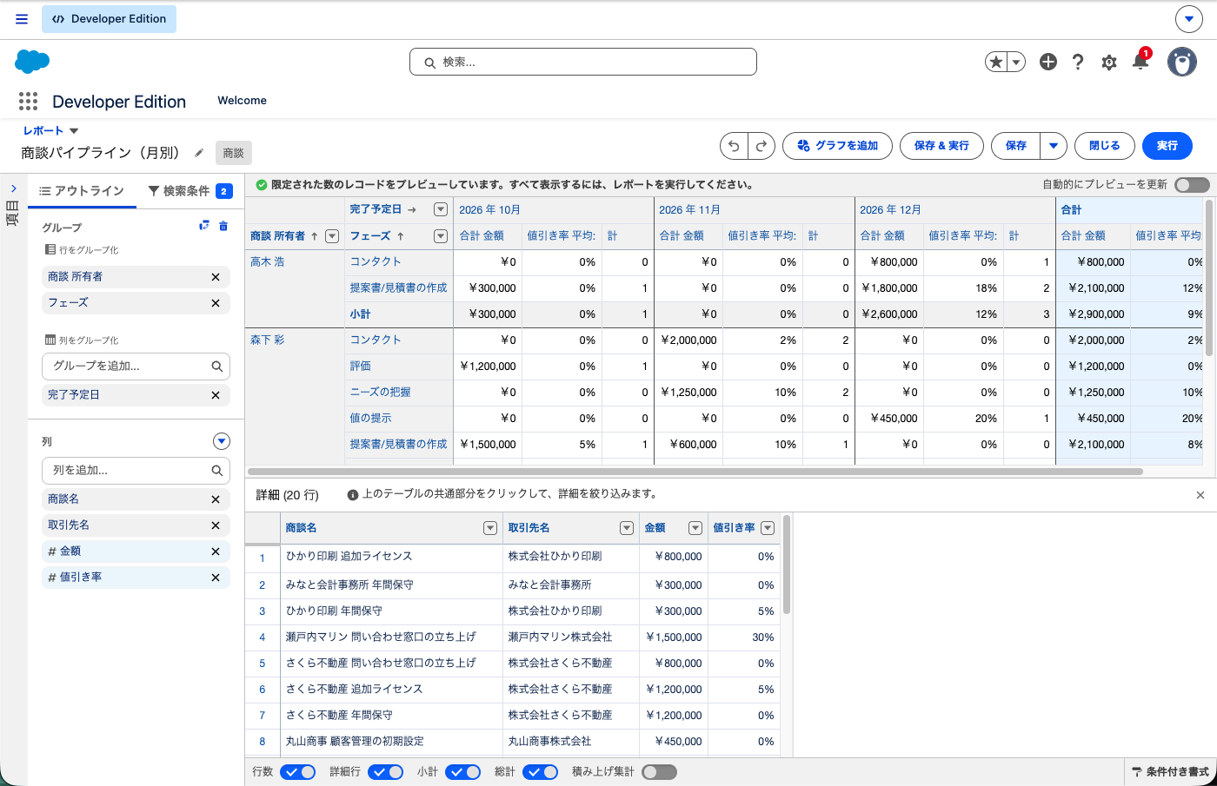1217x786 pixels.
Task: Click the notifications bell icon
Action: pyautogui.click(x=1141, y=61)
